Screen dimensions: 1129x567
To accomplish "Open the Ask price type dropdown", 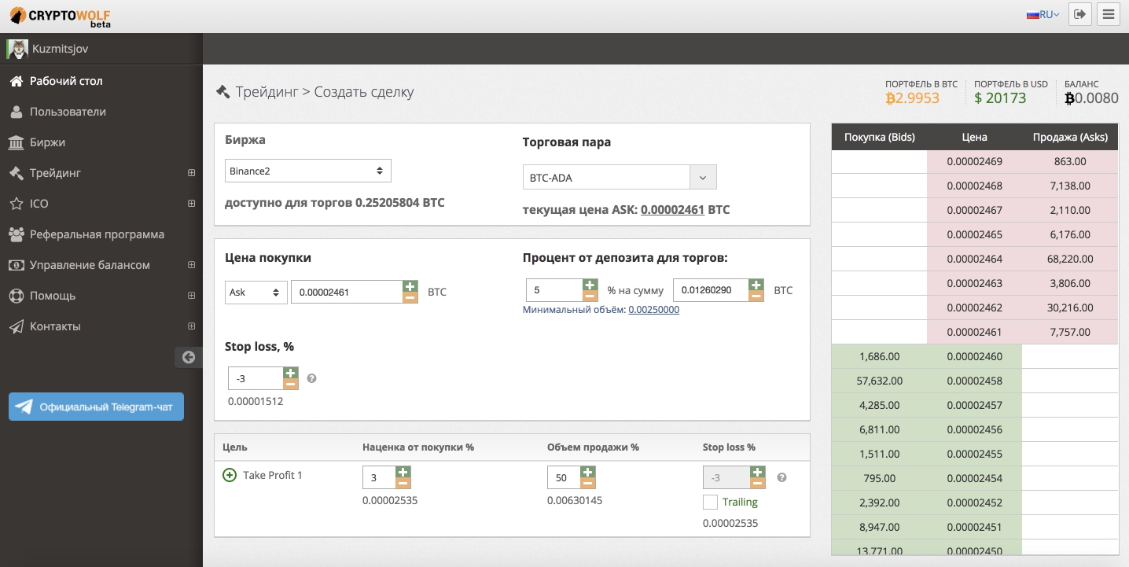I will 255,292.
